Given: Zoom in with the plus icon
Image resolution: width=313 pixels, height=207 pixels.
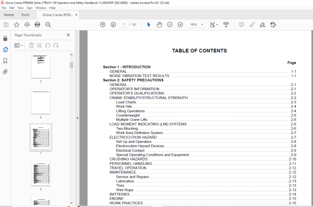Looking at the screenshot, I should coord(180,25).
